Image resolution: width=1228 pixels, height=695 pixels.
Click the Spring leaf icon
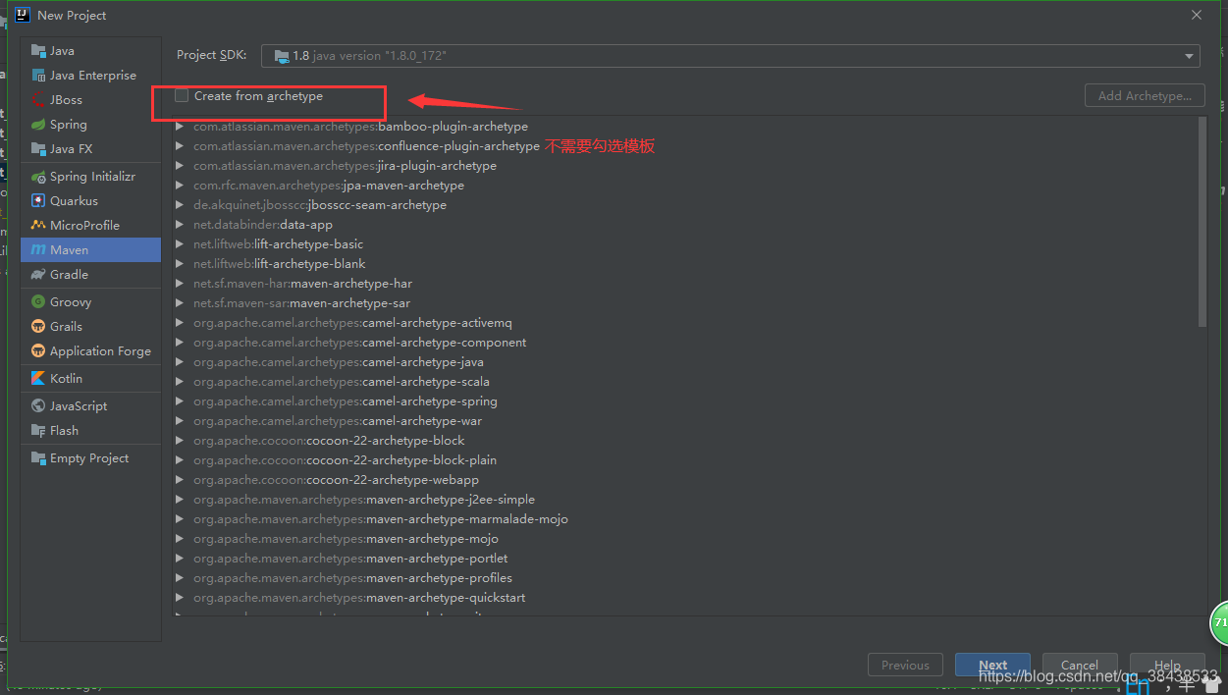pyautogui.click(x=38, y=125)
